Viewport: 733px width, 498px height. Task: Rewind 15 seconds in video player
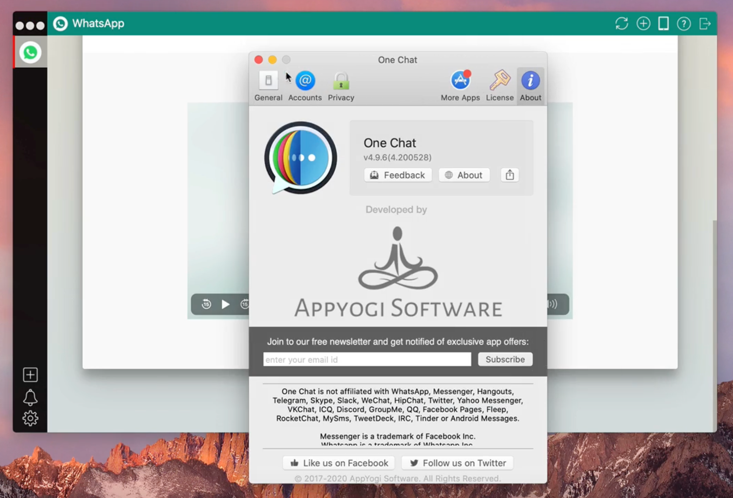pos(206,304)
